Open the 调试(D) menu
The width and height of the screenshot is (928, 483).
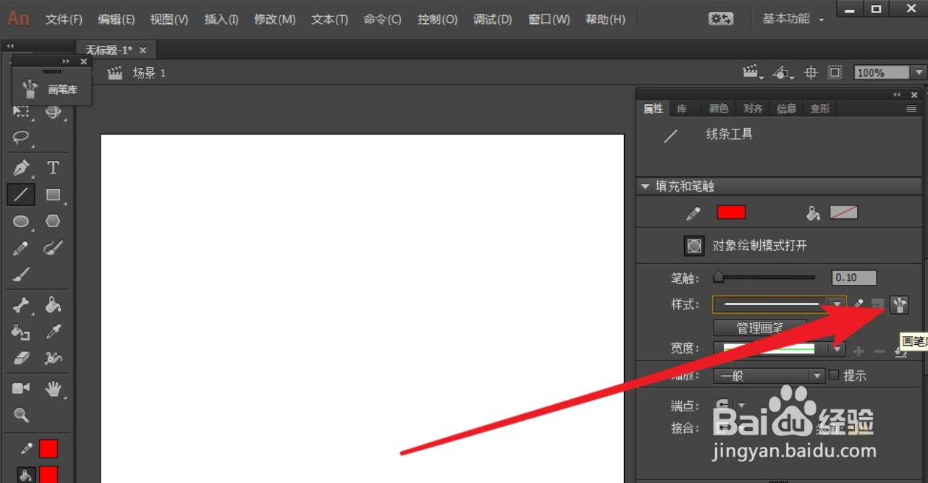pos(492,20)
